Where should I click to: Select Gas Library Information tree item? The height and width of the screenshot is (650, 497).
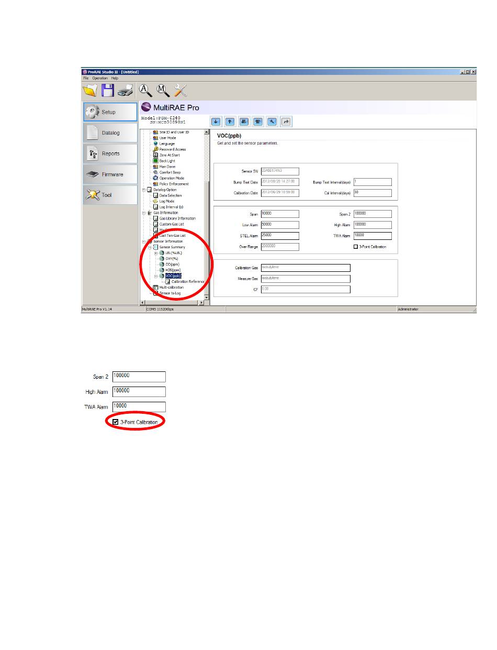click(177, 218)
